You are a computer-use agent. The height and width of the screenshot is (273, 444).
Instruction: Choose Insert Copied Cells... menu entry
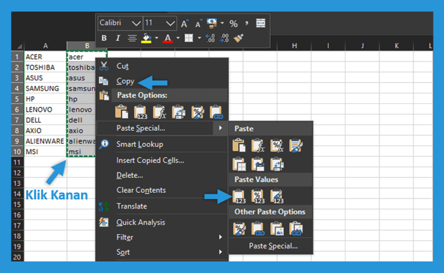(x=162, y=161)
